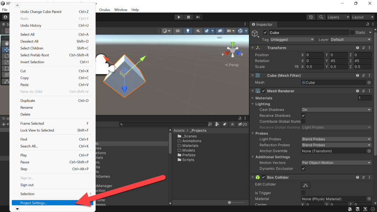Open the Tag Untagged dropdown
This screenshot has height=212, width=377.
(292, 39)
